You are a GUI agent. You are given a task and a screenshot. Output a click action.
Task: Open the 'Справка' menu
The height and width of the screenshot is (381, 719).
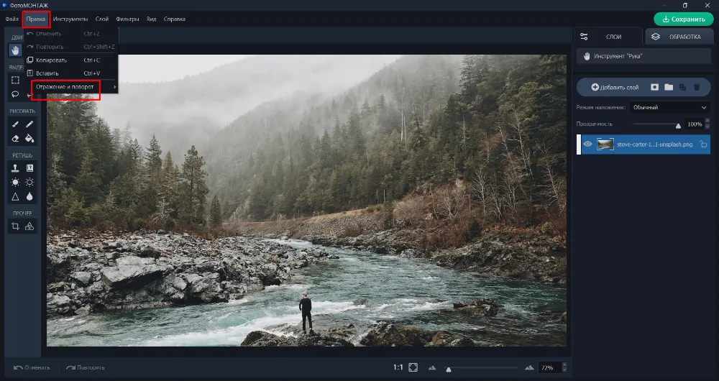[x=174, y=19]
